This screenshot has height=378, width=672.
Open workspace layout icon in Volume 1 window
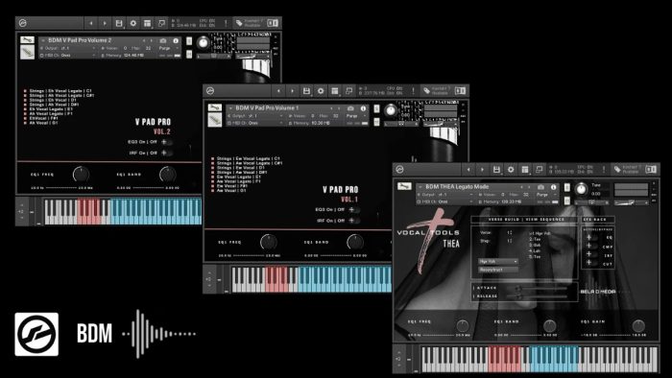pyautogui.click(x=335, y=91)
